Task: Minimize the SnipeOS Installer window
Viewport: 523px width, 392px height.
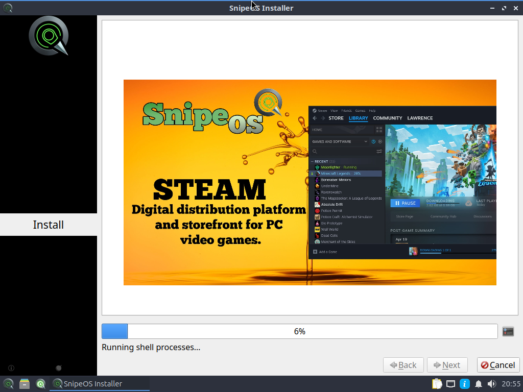Action: click(x=492, y=8)
